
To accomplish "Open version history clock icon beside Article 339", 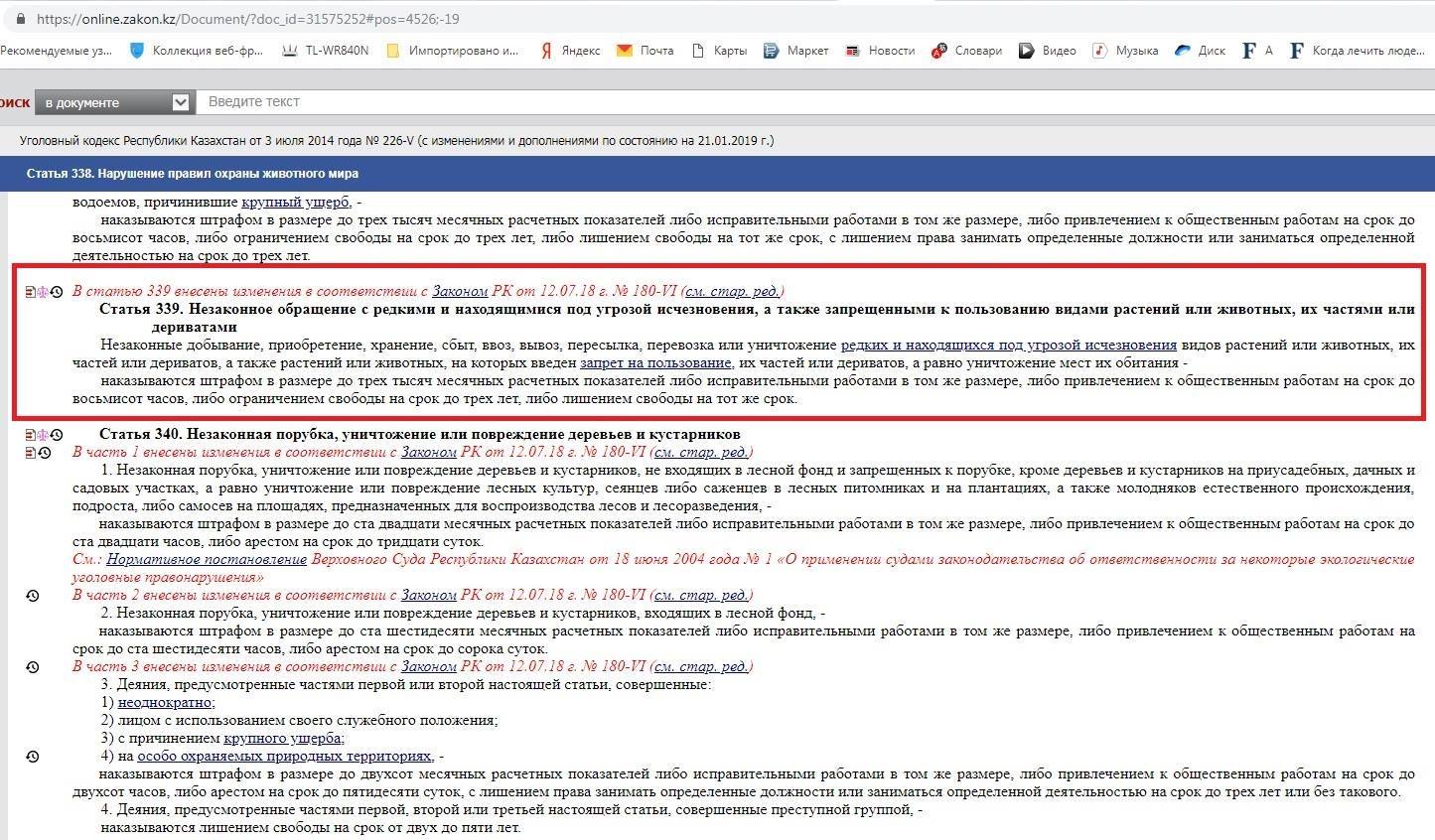I will pyautogui.click(x=57, y=292).
